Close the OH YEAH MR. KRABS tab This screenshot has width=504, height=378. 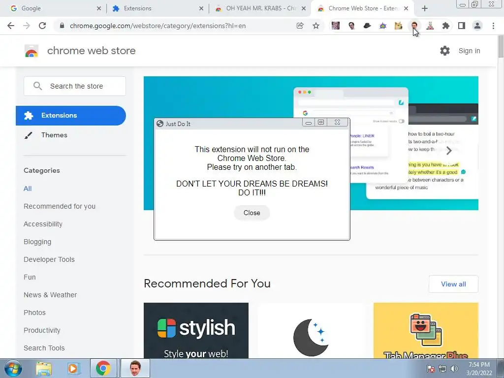[303, 8]
